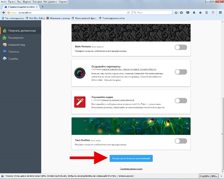
Task: Open the Журнал menu
Action: [x=27, y=2]
